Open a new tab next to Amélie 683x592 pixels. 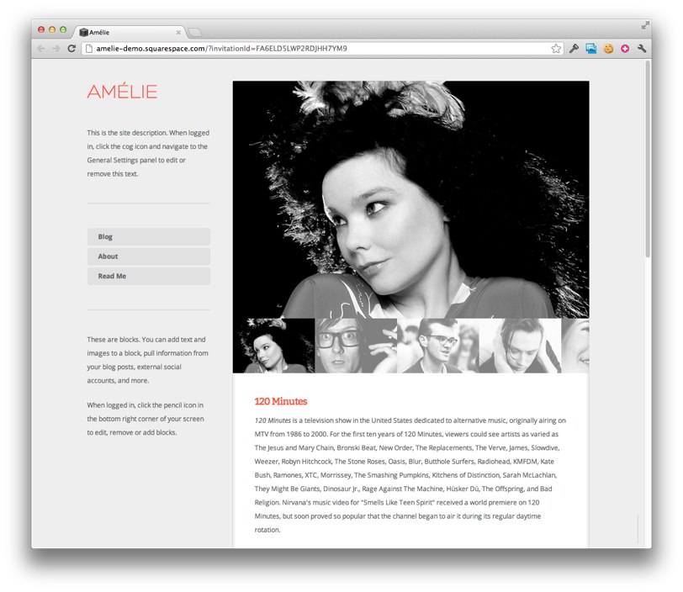pyautogui.click(x=194, y=32)
